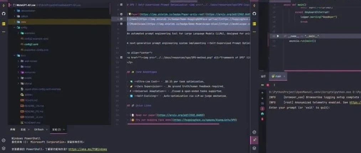Screen dimensions: 361x153
Task: Open aka.ms/PSWindows link in terminal
Action: coord(88,149)
